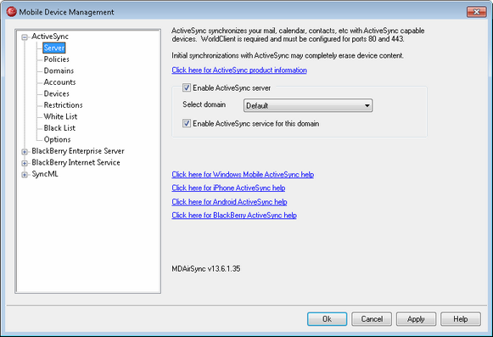Close the Mobile Device Management window
Screen dimensions: 493x337
477,12
